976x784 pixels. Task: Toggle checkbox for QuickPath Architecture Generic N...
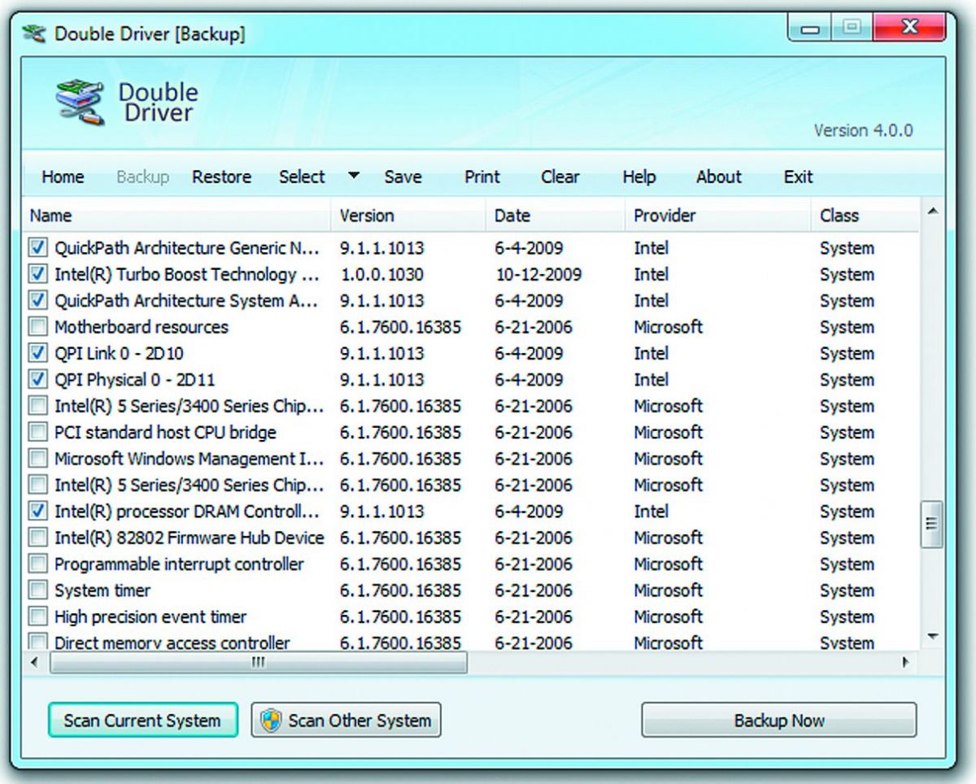[x=37, y=248]
